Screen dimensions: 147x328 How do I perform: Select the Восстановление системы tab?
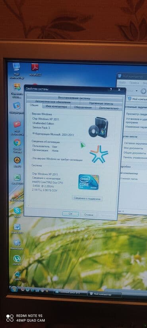tap(74, 98)
